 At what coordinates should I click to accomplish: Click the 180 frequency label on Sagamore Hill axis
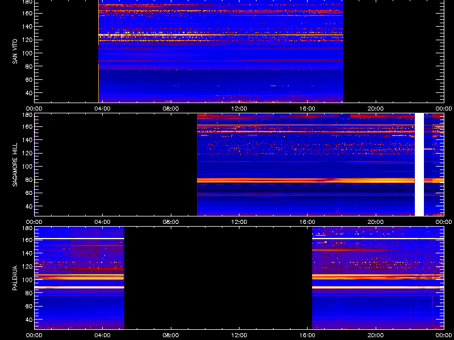27,114
